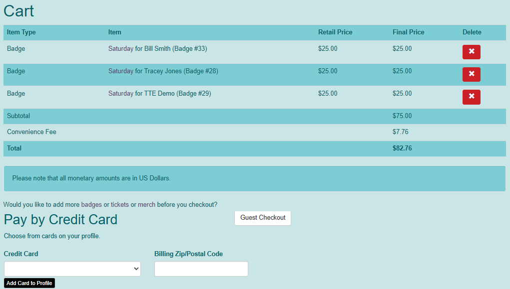510x289 pixels.
Task: Select the Delete column header
Action: point(472,32)
